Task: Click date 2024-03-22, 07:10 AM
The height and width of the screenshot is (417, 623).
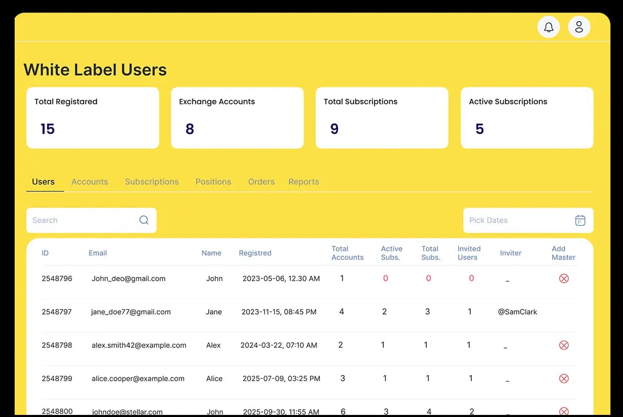Action: coord(278,345)
